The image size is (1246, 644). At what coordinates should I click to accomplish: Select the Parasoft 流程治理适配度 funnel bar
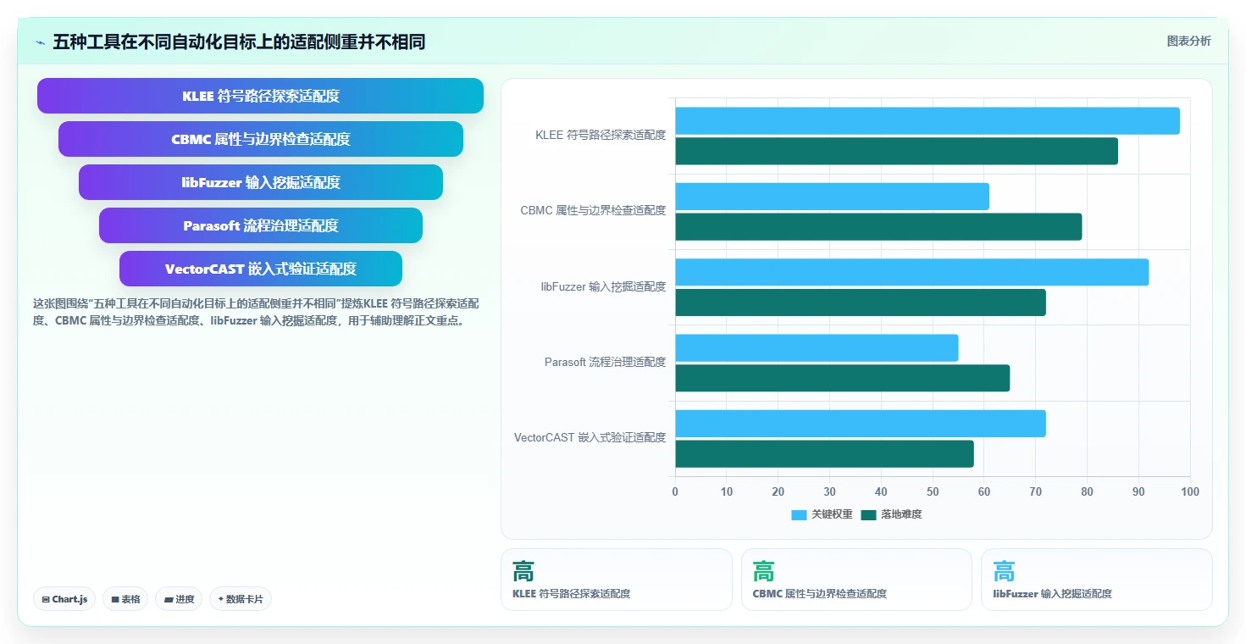click(260, 225)
